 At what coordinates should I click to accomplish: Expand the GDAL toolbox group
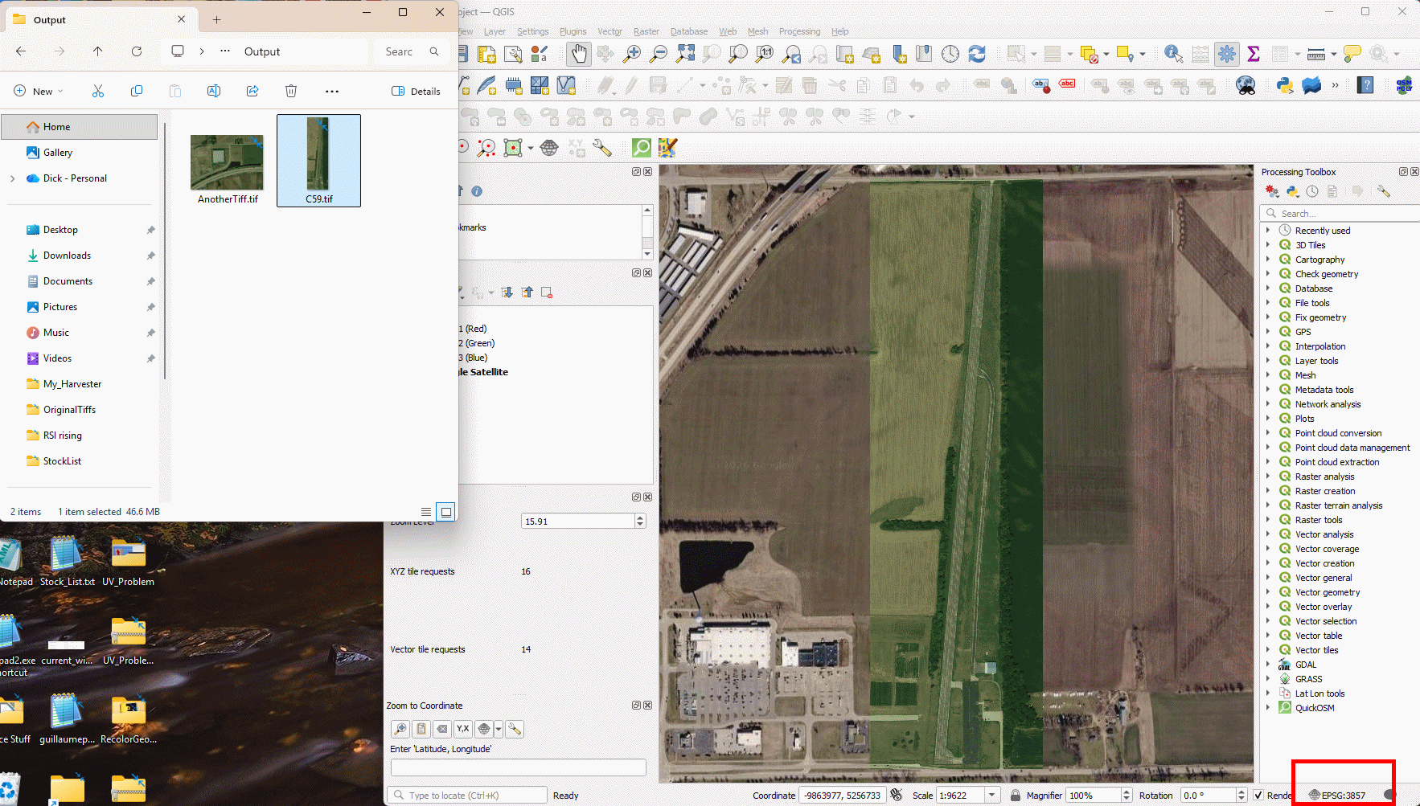point(1268,665)
